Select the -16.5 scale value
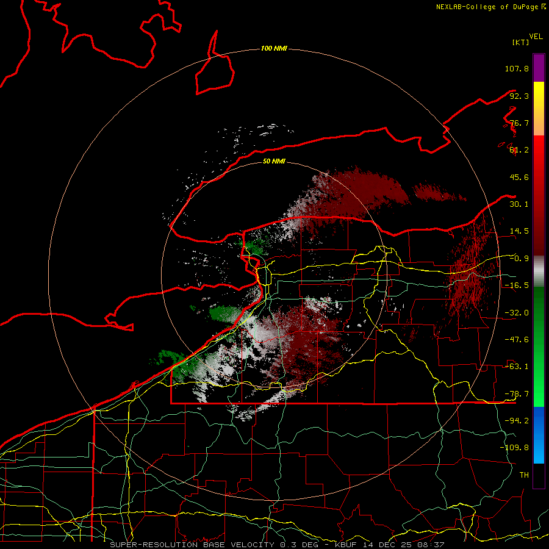The height and width of the screenshot is (549, 549). (x=517, y=285)
